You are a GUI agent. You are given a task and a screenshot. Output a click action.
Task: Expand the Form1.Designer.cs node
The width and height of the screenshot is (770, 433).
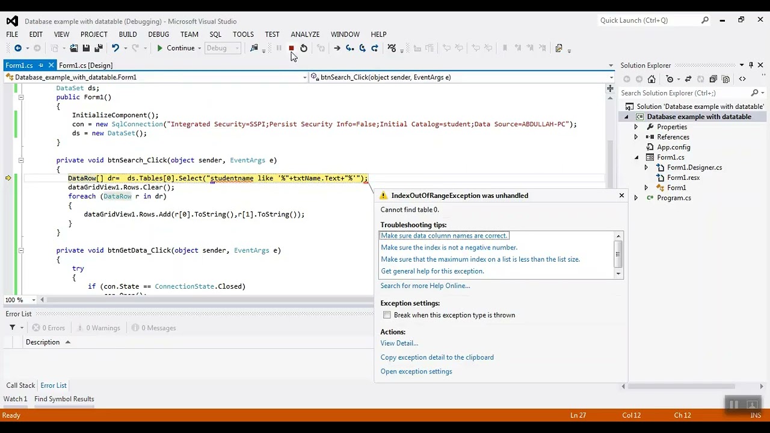(646, 168)
